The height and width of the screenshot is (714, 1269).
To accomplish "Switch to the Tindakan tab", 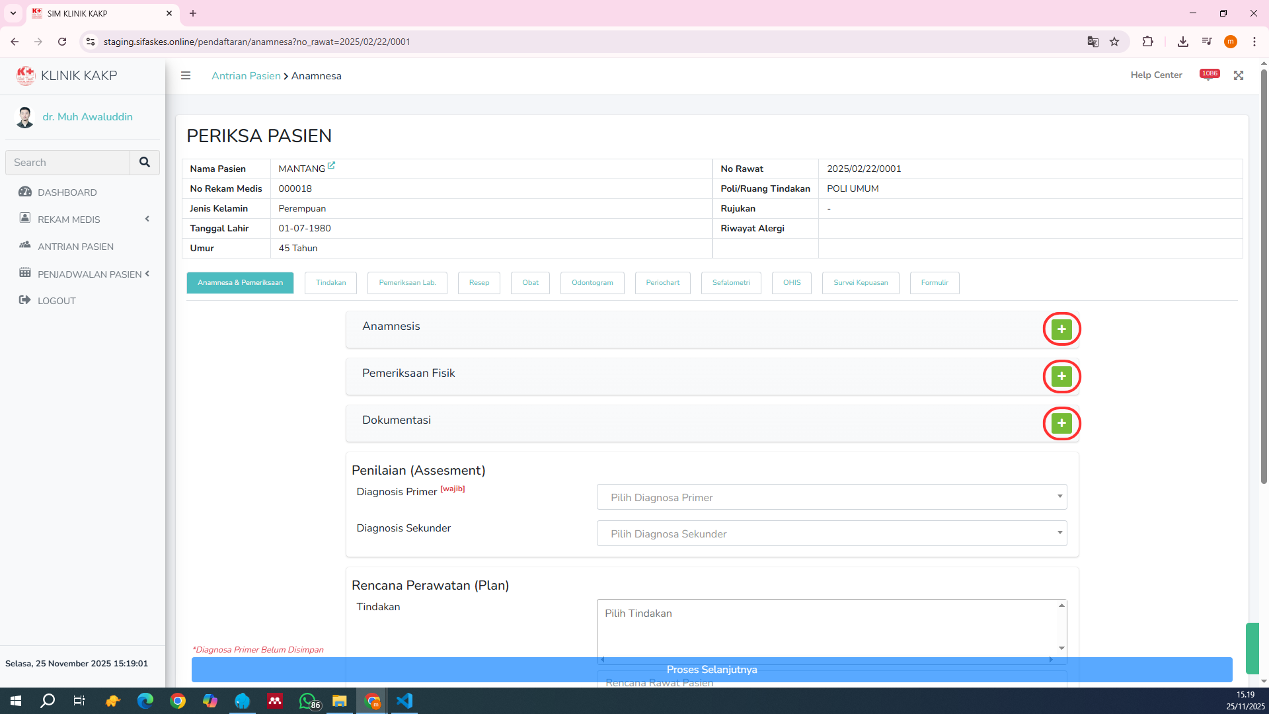I will tap(330, 282).
